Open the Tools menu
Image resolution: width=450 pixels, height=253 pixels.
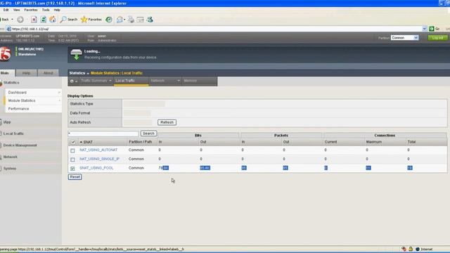tap(46, 10)
